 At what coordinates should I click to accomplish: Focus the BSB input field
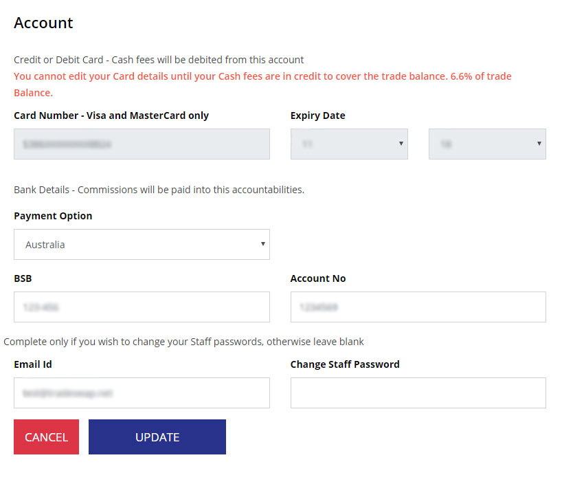(x=142, y=307)
